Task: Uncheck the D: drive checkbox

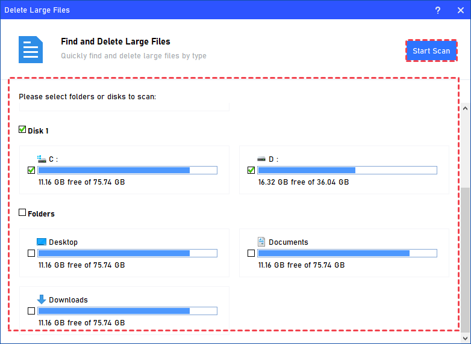Action: [251, 170]
